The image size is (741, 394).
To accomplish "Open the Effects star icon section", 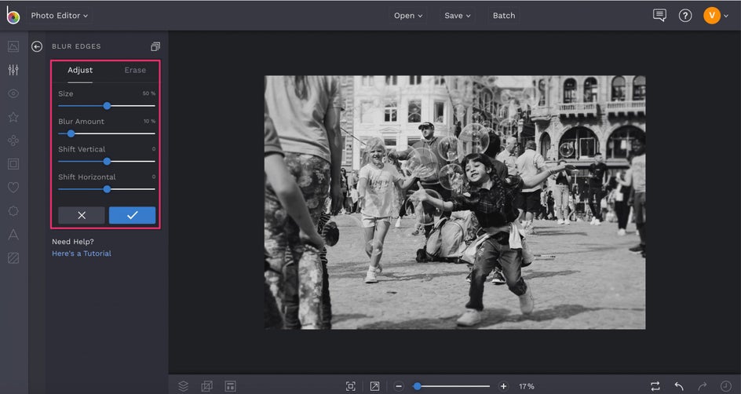I will 13,117.
